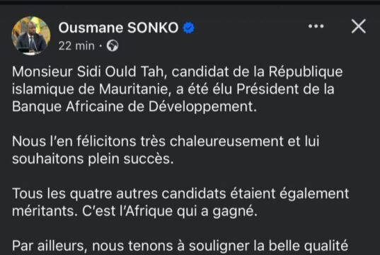380x255 pixels.
Task: Click the name Sidi Ould Tah
Action: [x=122, y=72]
